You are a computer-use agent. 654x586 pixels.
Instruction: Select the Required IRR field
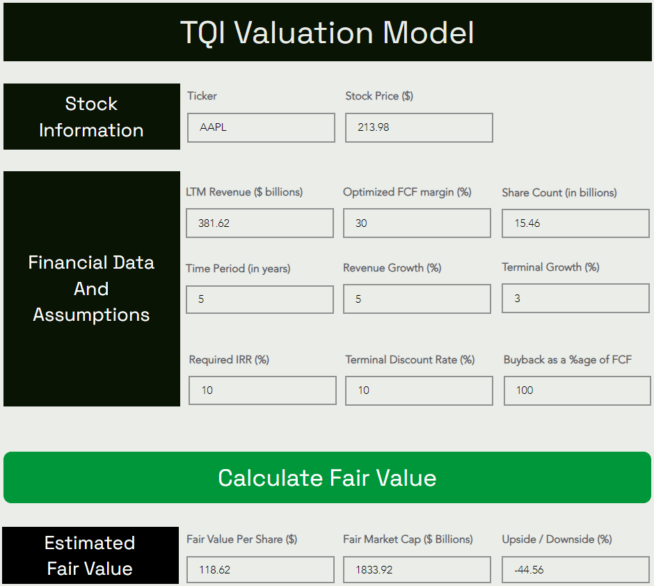262,390
